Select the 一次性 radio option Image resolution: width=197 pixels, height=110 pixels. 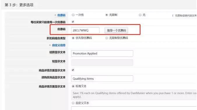coord(73,15)
